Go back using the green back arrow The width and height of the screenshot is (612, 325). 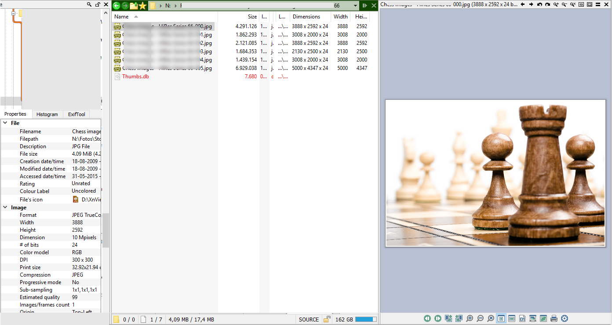click(117, 6)
